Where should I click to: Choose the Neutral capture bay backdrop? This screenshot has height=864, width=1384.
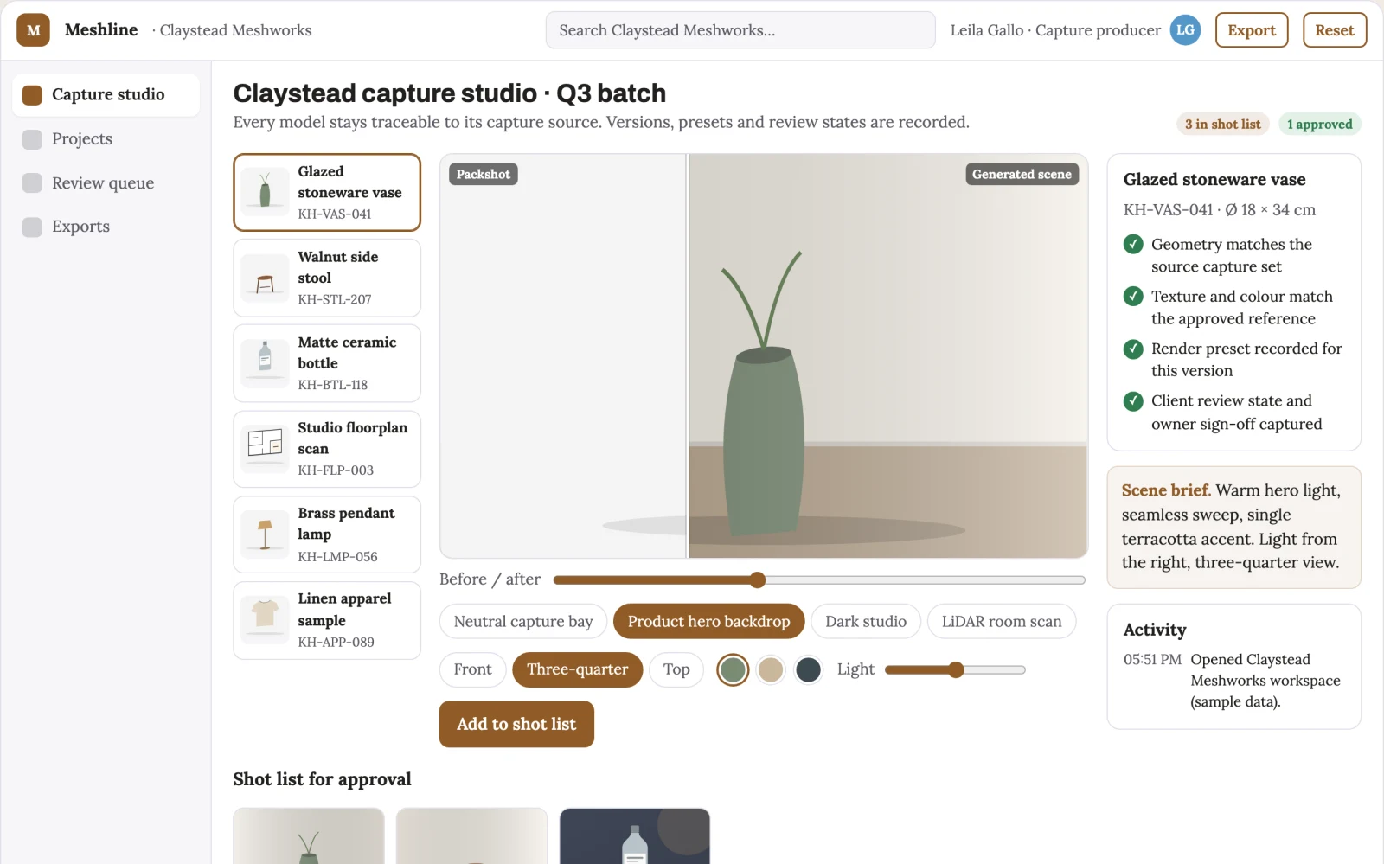coord(523,622)
